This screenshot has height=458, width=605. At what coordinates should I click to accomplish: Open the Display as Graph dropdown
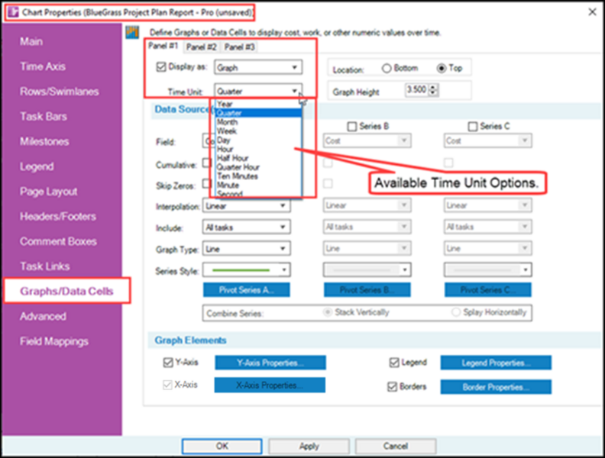tap(258, 67)
